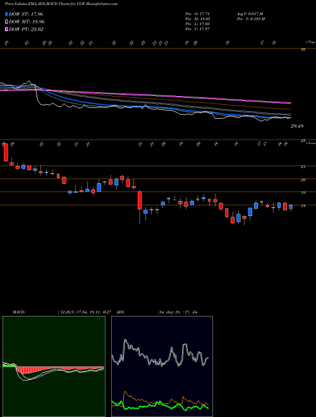The height and width of the screenshot is (417, 316).
Task: Click the 18 price axis label
Action: [x=303, y=205]
